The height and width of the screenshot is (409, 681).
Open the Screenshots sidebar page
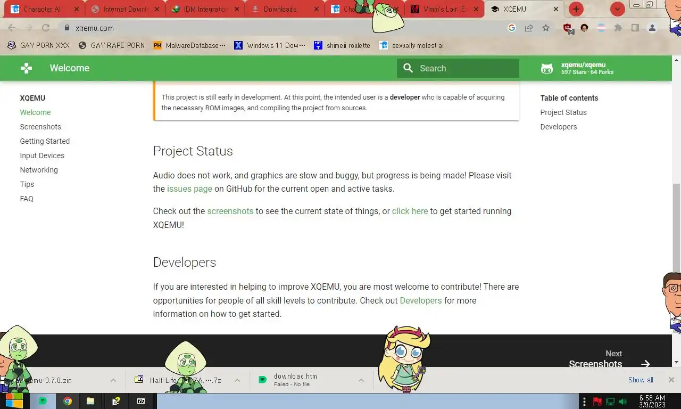click(x=40, y=127)
